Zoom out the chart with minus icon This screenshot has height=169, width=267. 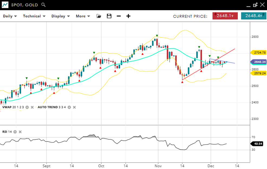119,16
